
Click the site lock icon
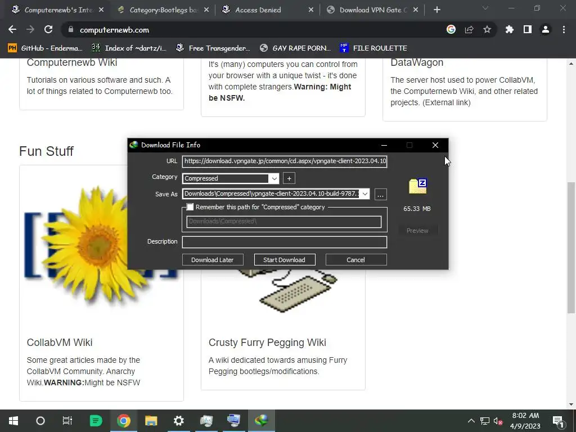[71, 30]
